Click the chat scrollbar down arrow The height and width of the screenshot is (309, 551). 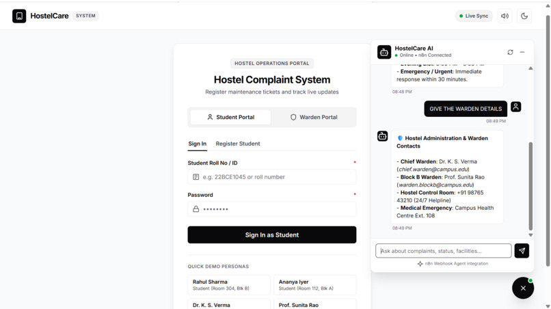click(x=530, y=234)
